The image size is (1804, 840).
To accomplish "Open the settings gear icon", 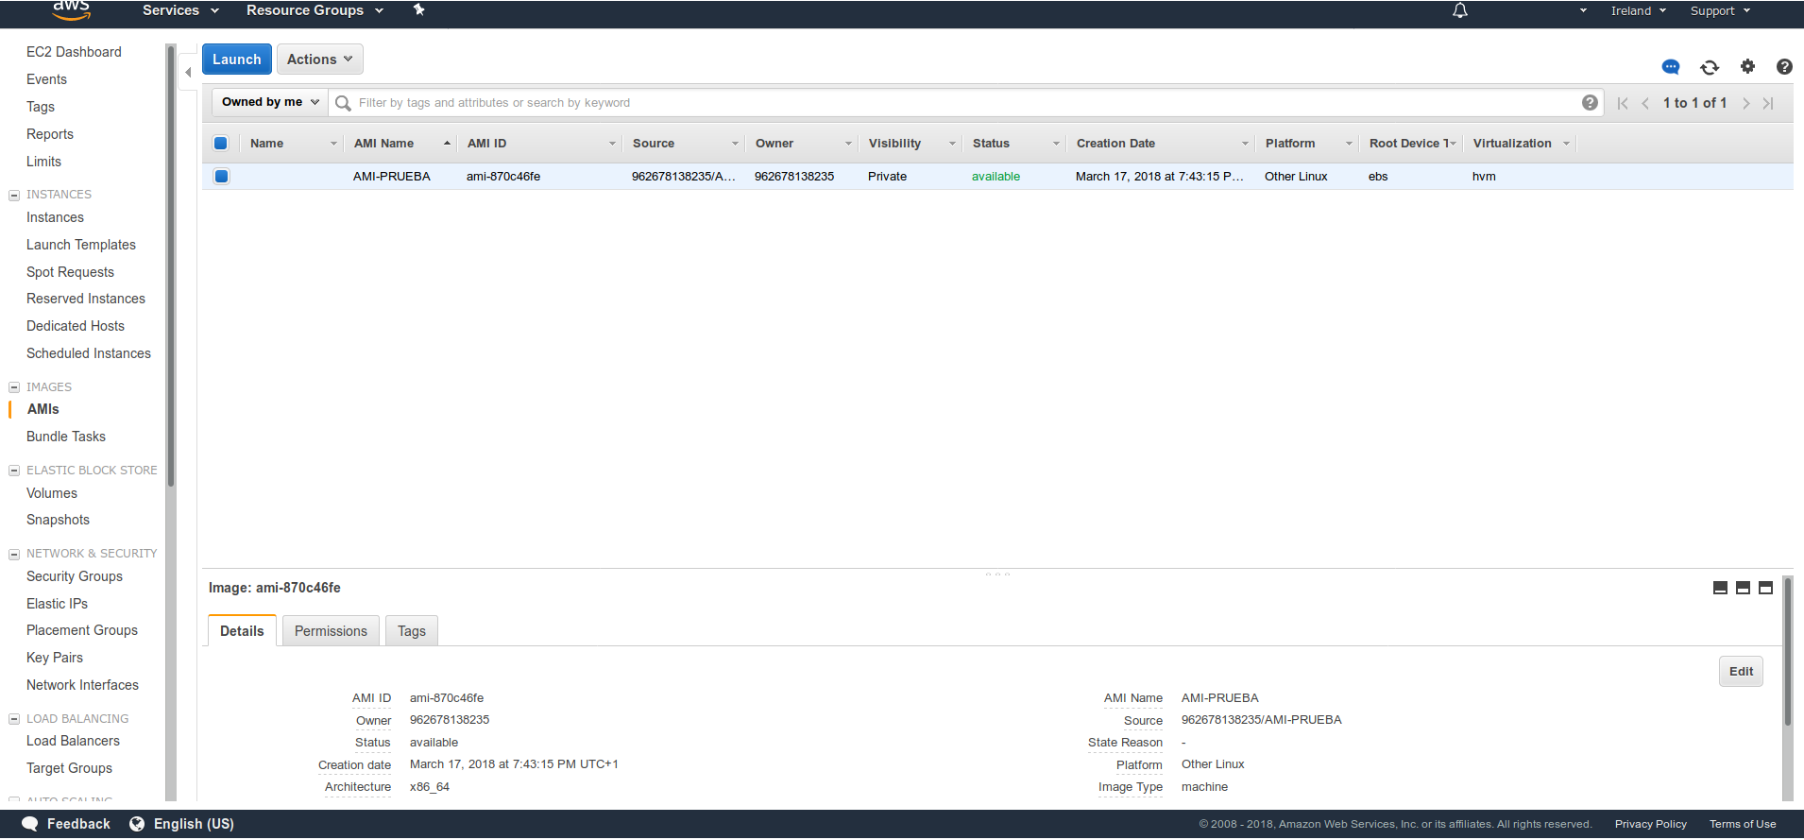I will click(1747, 66).
